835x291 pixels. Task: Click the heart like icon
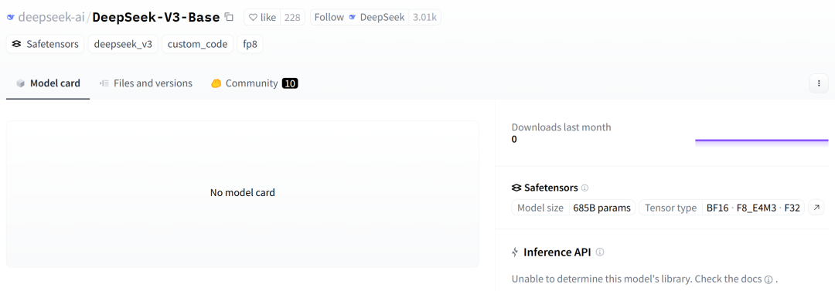[x=253, y=17]
